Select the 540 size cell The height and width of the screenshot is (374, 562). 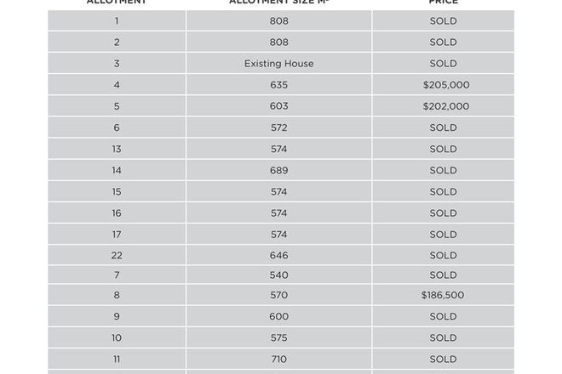278,275
